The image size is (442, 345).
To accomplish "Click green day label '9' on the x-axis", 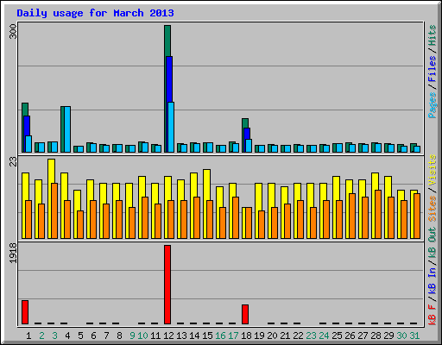I will (x=132, y=336).
